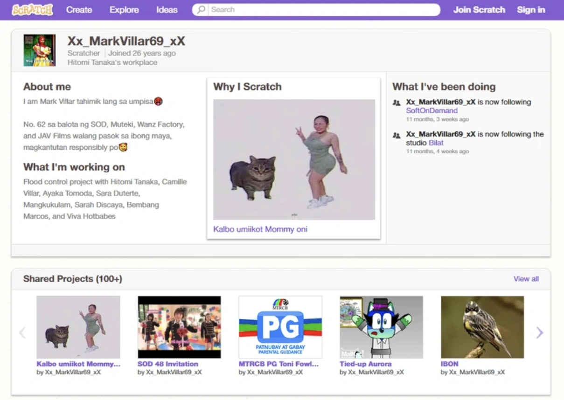Show previous shared projects with left arrow
564x400 pixels.
[22, 332]
